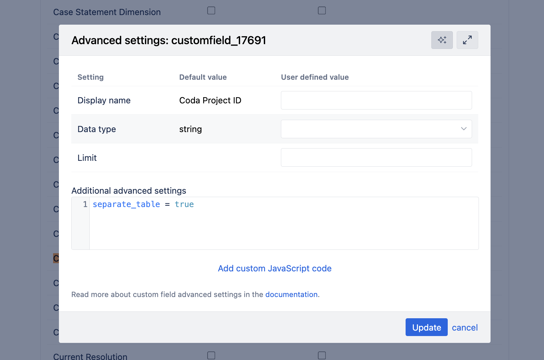The width and height of the screenshot is (544, 360).
Task: Click the 'true' value in code editor
Action: coord(184,204)
